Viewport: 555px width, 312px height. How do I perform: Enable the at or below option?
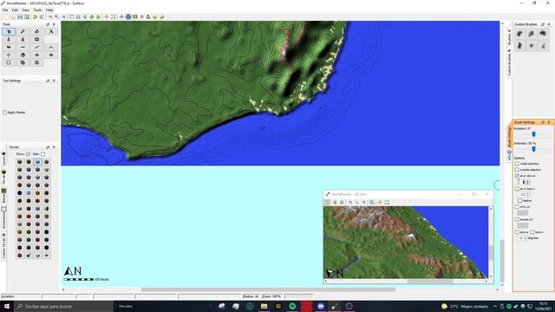(517, 189)
